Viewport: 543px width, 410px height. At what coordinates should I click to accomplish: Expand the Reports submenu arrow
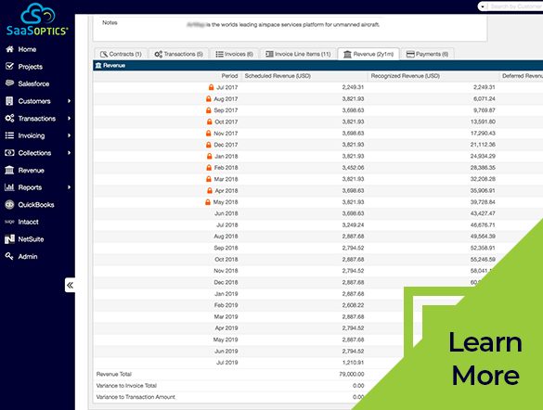click(70, 187)
